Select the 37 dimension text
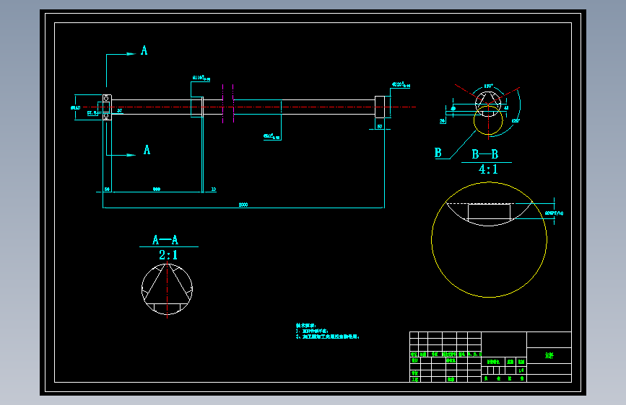This screenshot has height=405, width=626. 119,110
